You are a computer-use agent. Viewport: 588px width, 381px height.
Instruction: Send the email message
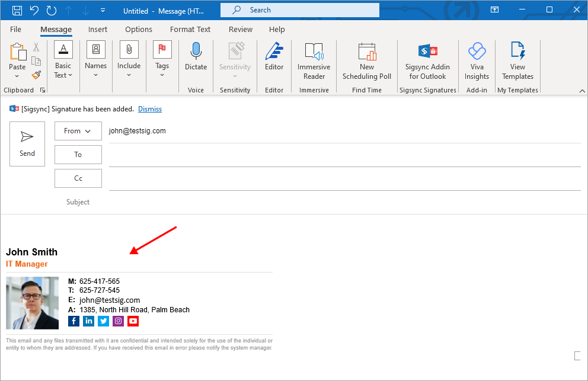click(27, 144)
